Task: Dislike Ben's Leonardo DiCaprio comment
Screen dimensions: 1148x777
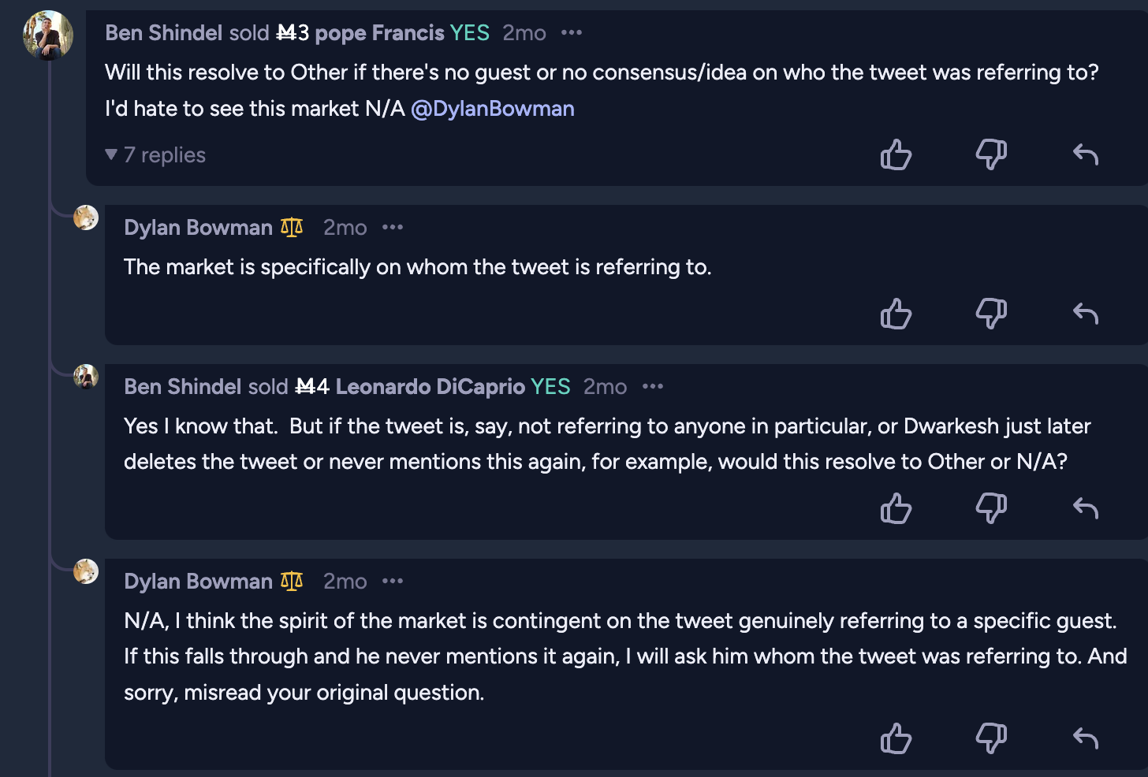Action: [x=991, y=508]
